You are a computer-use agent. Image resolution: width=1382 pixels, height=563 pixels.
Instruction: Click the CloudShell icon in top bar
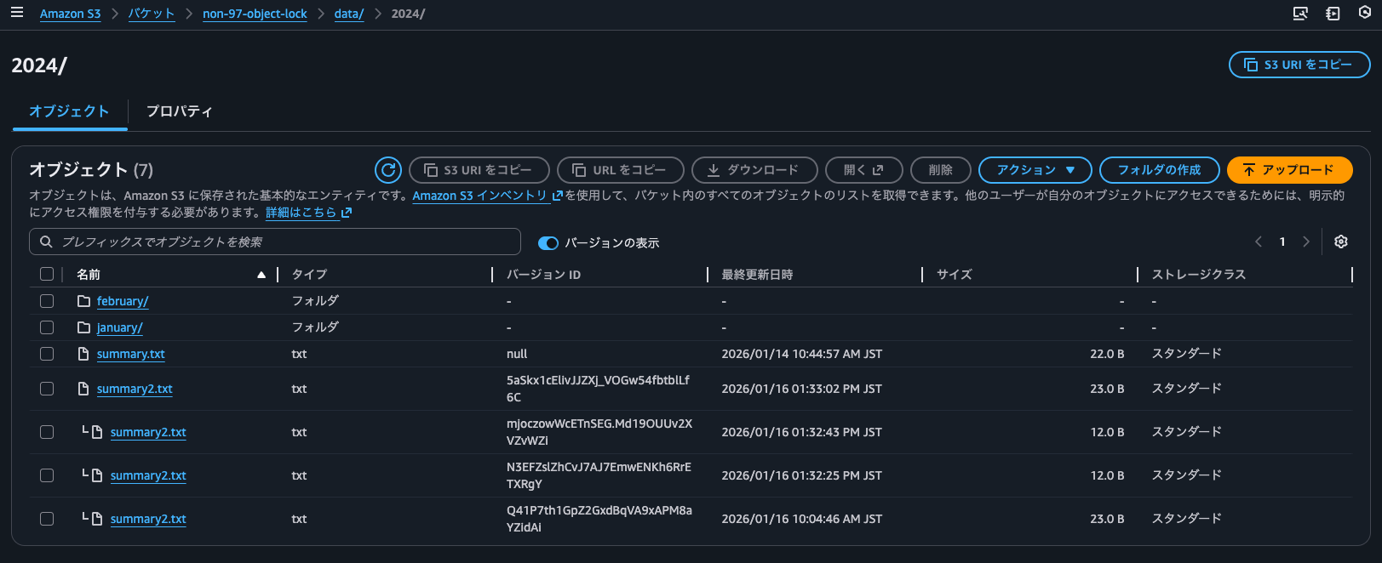[x=1300, y=14]
